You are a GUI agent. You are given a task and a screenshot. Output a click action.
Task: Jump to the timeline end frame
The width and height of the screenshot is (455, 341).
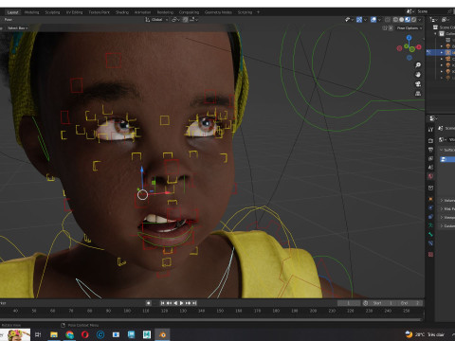click(194, 303)
